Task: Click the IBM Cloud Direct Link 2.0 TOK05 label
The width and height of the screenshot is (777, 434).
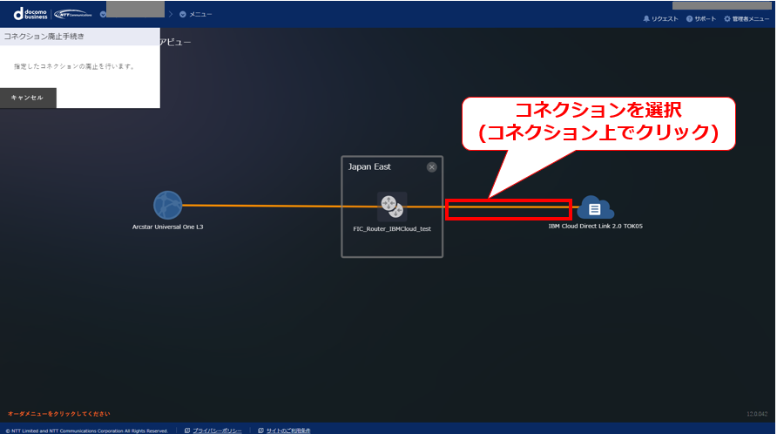Action: 595,226
